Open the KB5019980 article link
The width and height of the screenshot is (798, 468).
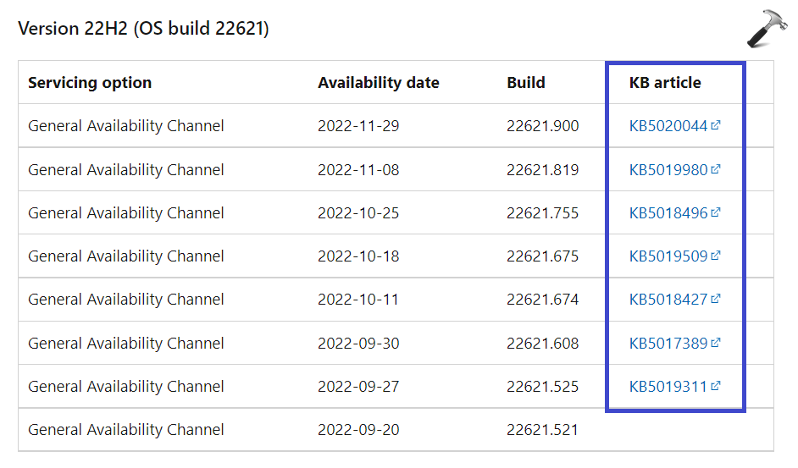[x=668, y=169]
